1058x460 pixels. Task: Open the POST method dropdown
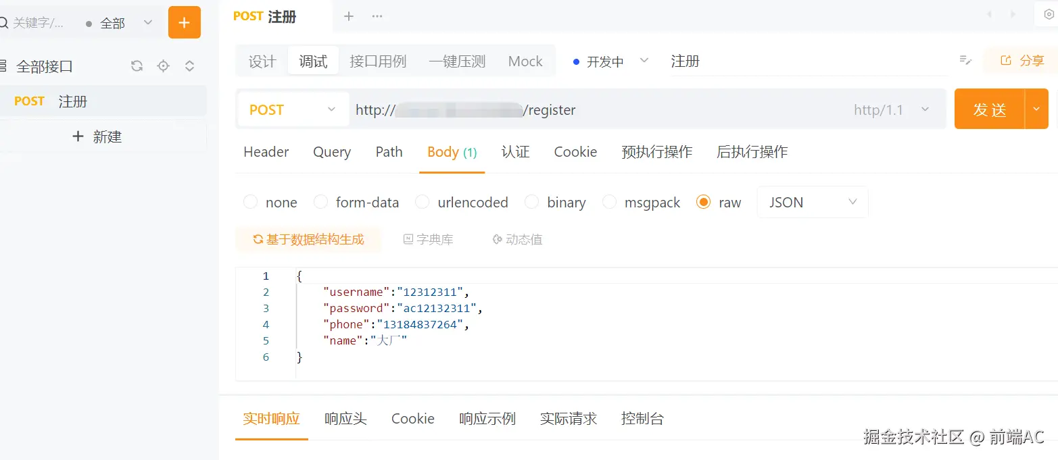pos(292,109)
